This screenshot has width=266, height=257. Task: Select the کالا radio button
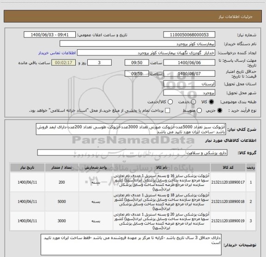pyautogui.click(x=212, y=102)
